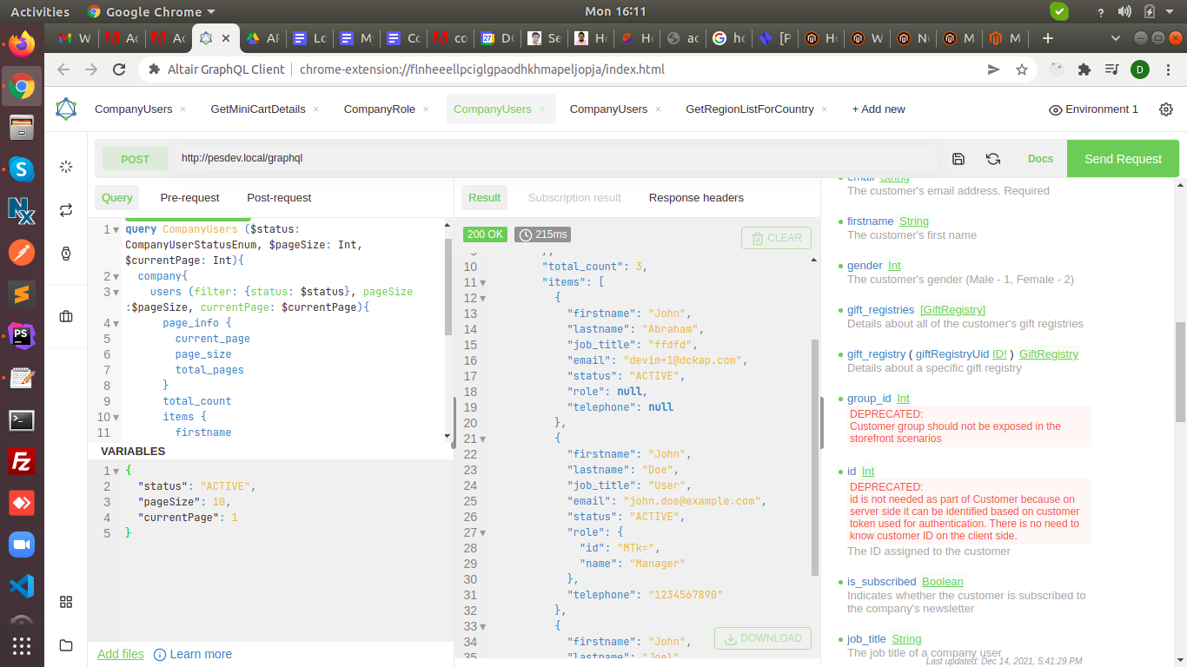1187x667 pixels.
Task: Open the Environment 1 selector
Action: 1093,109
